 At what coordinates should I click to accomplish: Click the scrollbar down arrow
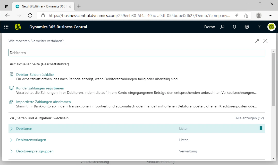click(273, 158)
